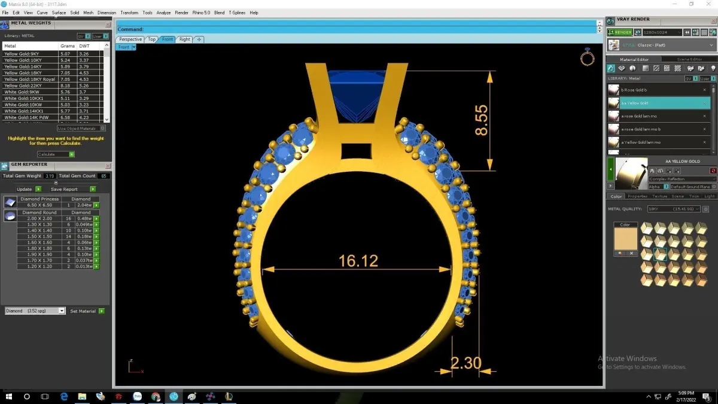Switch to the Material Editor tab
Viewport: 718px width, 404px height.
[634, 59]
